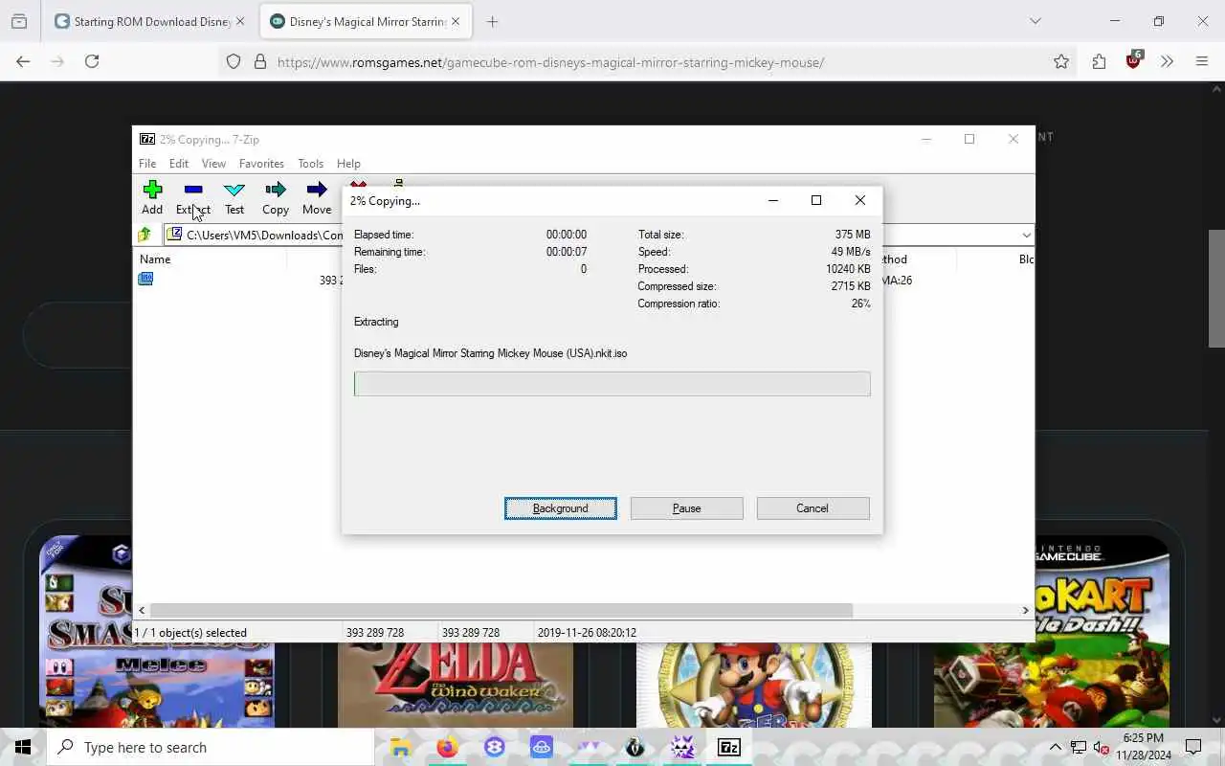Open a new browser tab

[x=492, y=21]
